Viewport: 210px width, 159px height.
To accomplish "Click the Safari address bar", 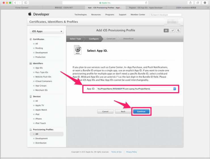I will [x=105, y=3].
